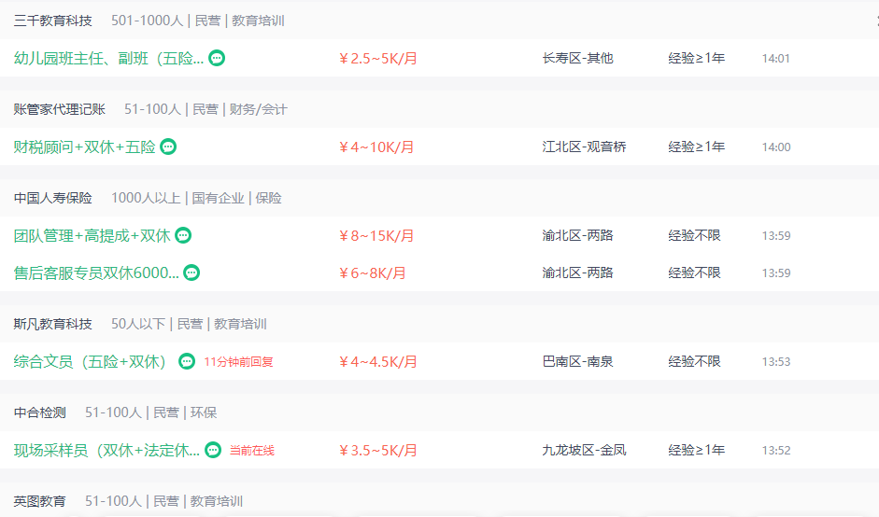
Task: View 团队管理+高提成+双休 job details
Action: 92,235
